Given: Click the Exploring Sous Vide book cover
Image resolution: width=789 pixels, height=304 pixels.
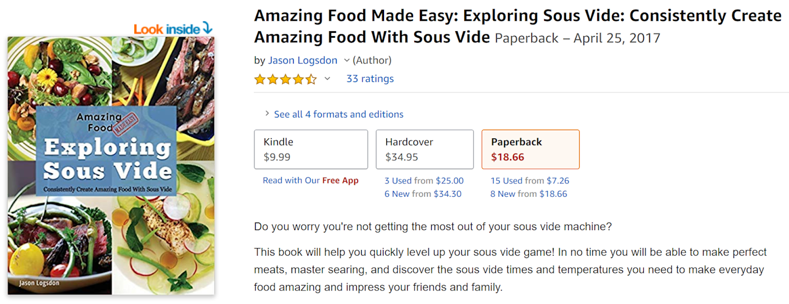Looking at the screenshot, I should pyautogui.click(x=111, y=166).
